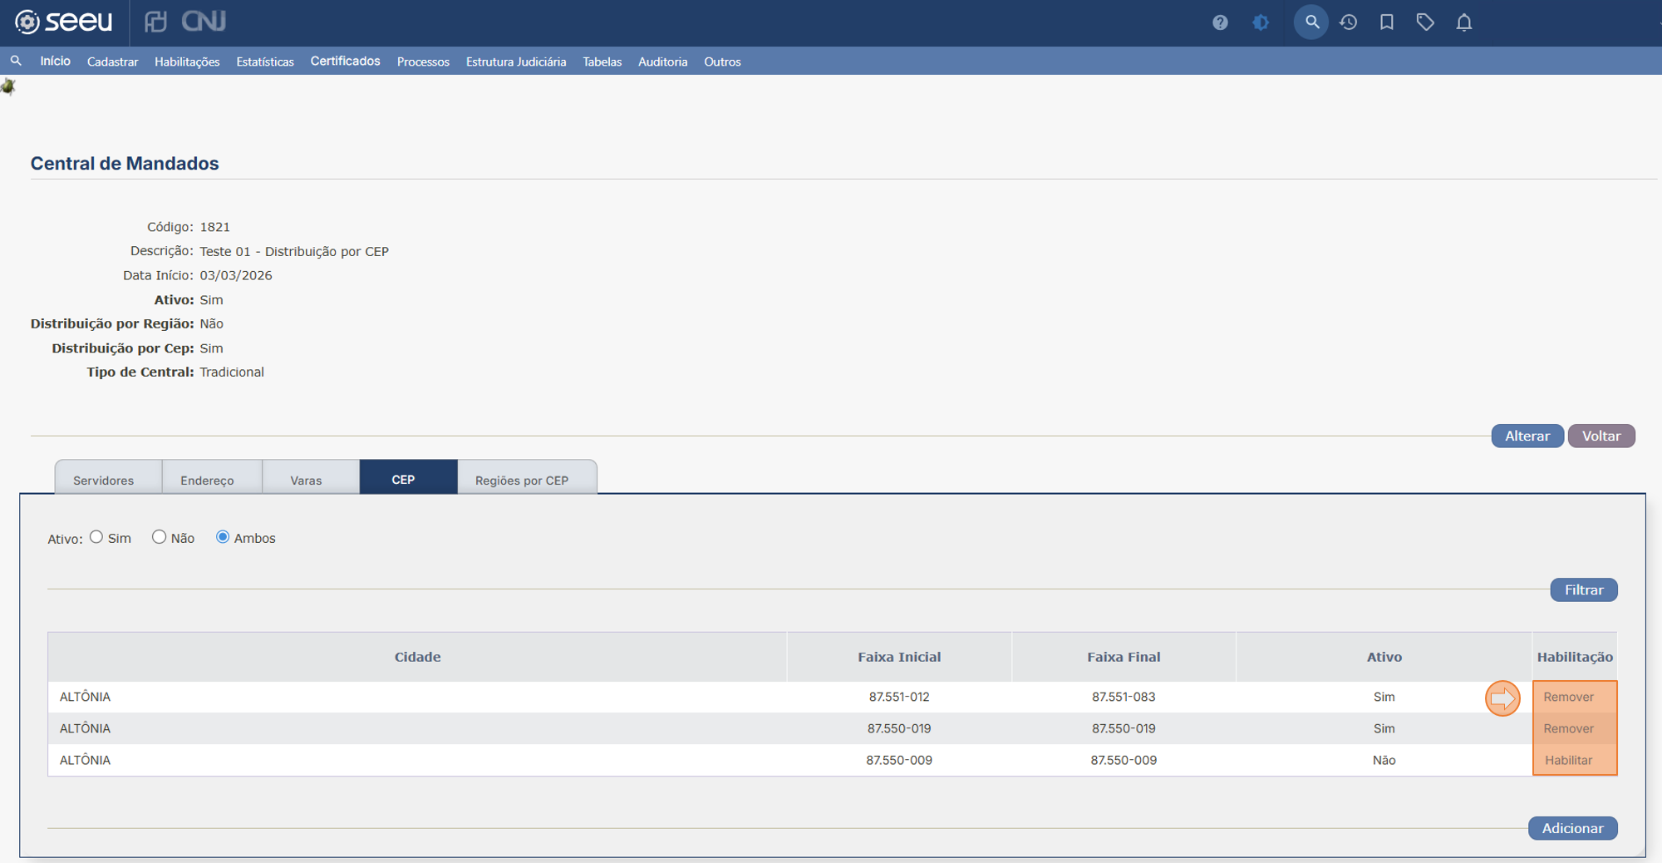This screenshot has height=863, width=1662.
Task: Click the Tipo de Central value Tradicional
Action: click(232, 372)
